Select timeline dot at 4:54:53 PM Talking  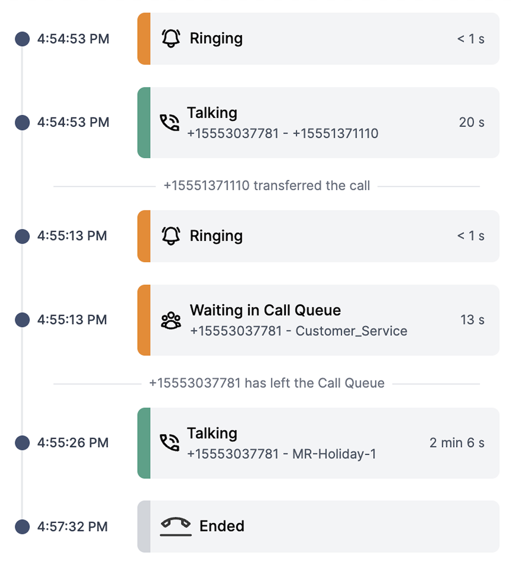pyautogui.click(x=22, y=122)
